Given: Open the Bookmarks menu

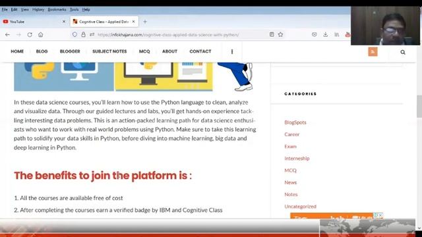Looking at the screenshot, I should click(57, 9).
